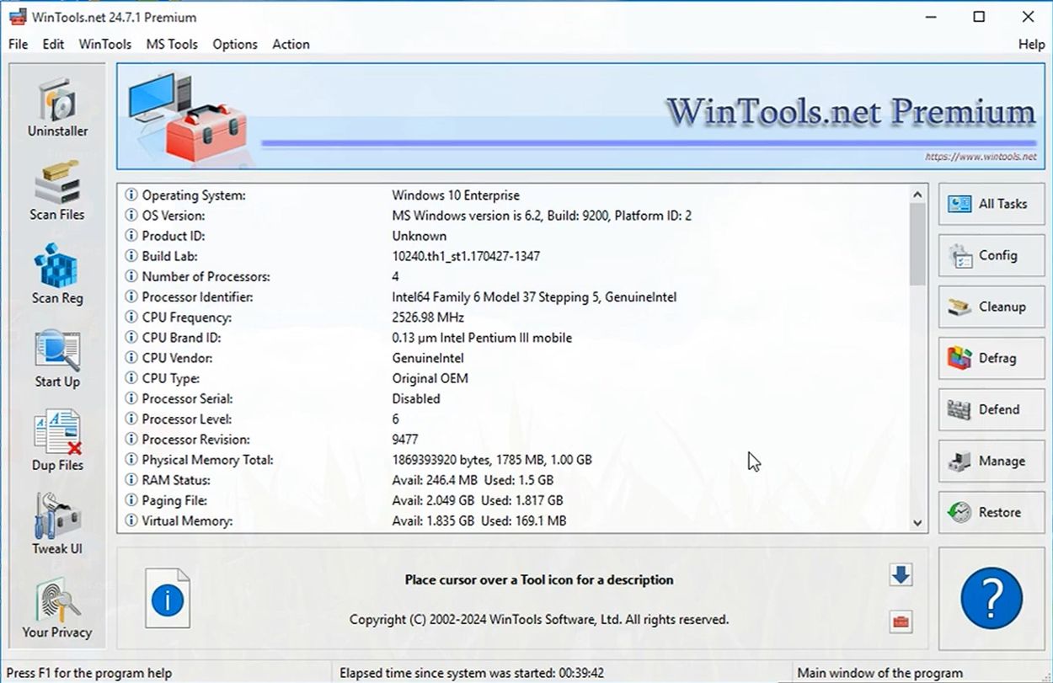Screen dimensions: 1053x683
Task: Click the system info list scroll down arrow
Action: tap(917, 523)
